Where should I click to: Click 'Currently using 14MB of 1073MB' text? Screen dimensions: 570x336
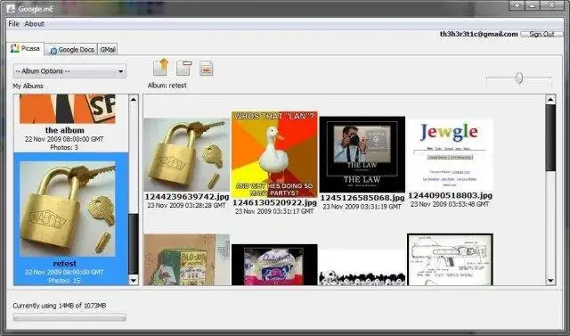(x=60, y=306)
